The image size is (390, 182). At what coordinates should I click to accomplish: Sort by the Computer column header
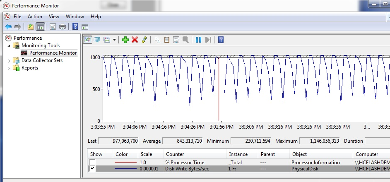tap(371, 154)
